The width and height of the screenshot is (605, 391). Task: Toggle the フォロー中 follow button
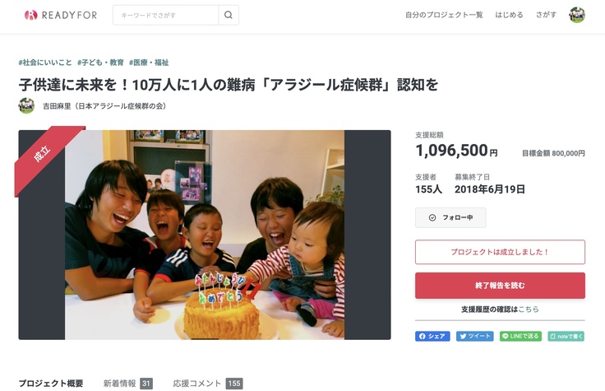tap(450, 217)
